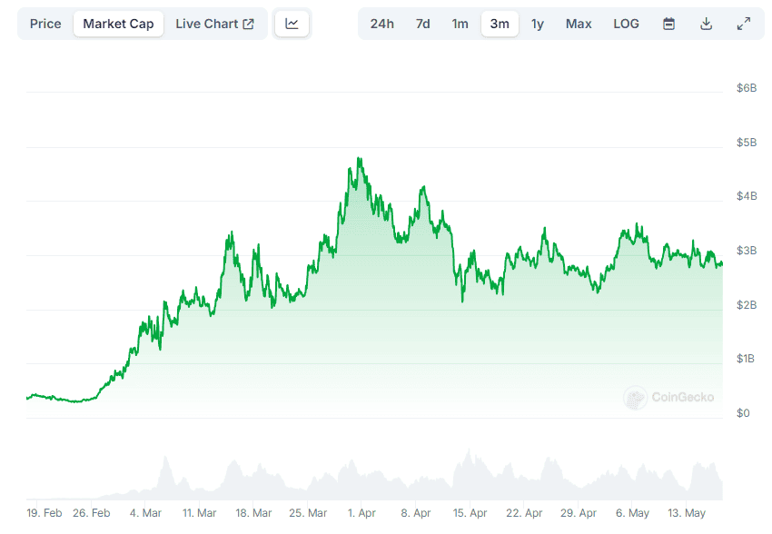Image resolution: width=772 pixels, height=534 pixels.
Task: Show the Max time range
Action: click(x=579, y=24)
